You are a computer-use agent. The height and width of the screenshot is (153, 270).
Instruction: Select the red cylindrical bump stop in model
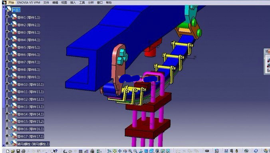[x=150, y=52]
